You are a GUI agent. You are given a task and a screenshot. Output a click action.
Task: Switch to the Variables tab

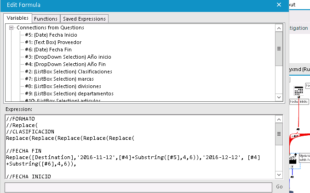click(17, 18)
